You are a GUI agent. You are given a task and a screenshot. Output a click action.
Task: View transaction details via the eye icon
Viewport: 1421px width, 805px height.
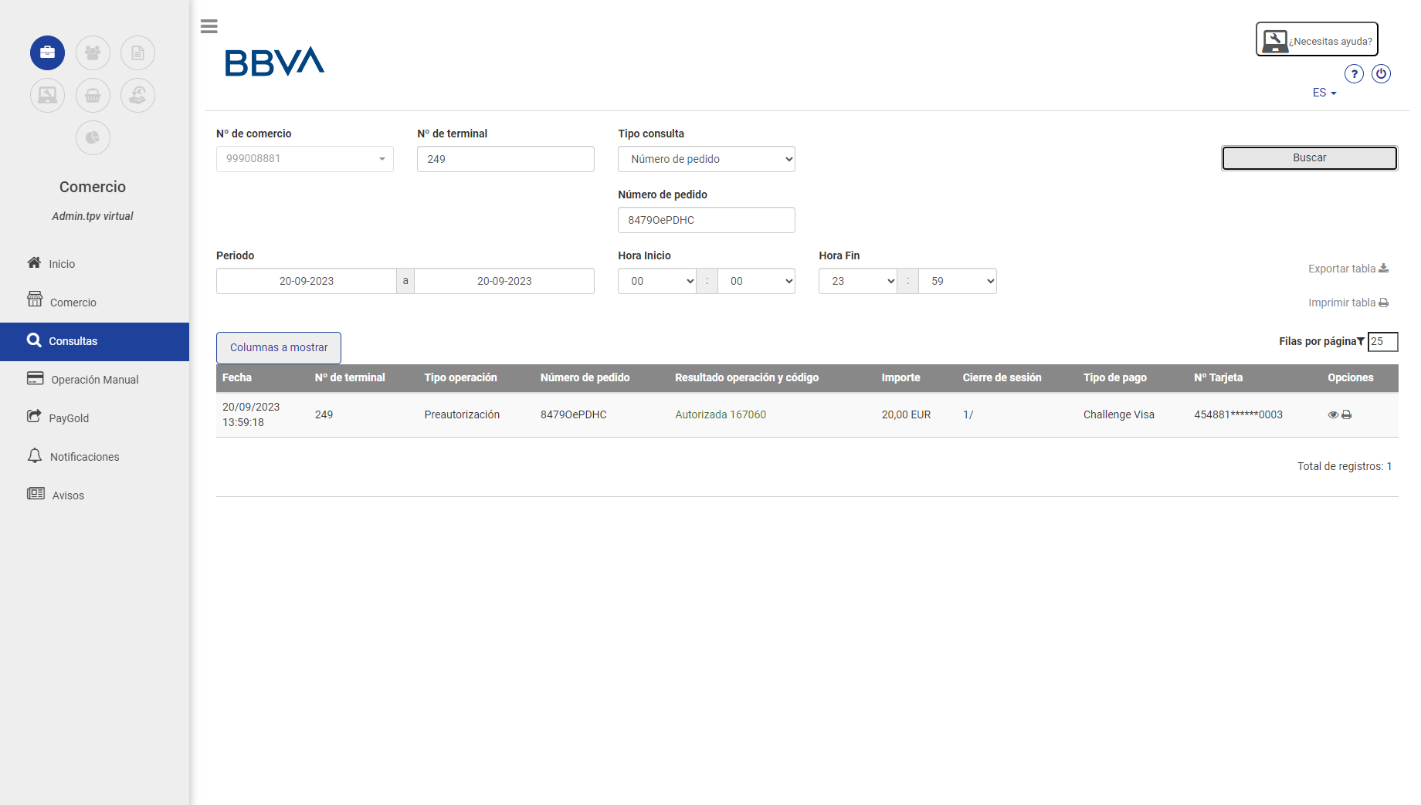pos(1333,415)
